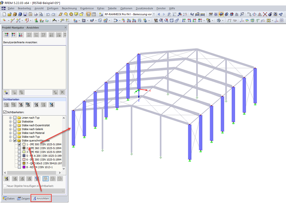Click the horizontal scrollbar right arrow in tree

pyautogui.click(x=59, y=172)
